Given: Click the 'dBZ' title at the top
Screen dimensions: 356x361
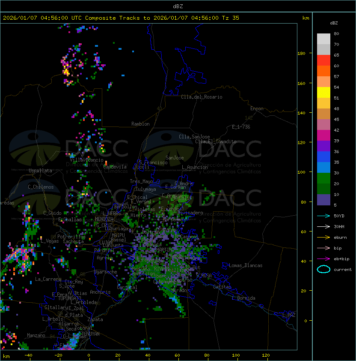Looking at the screenshot, I should click(178, 6).
